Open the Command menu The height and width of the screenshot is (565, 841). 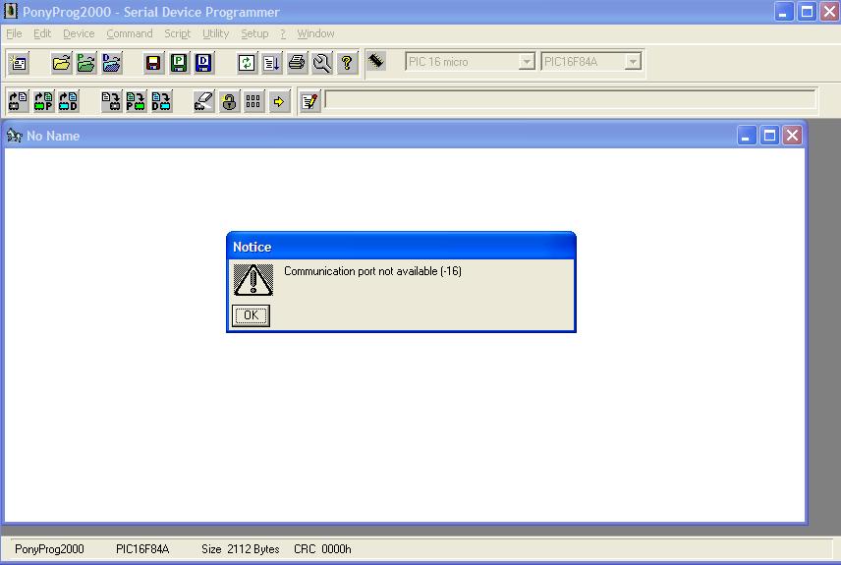tap(130, 33)
